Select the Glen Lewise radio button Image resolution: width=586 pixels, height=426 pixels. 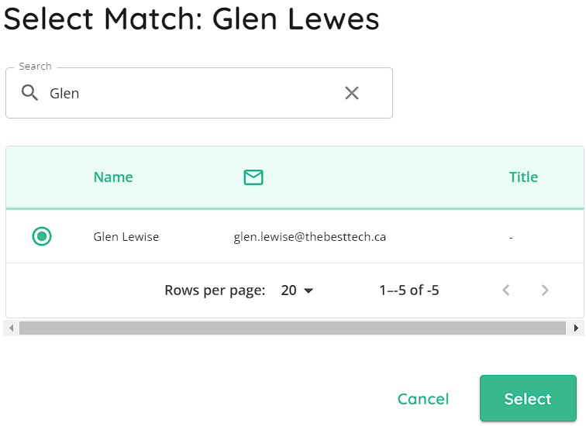coord(42,236)
